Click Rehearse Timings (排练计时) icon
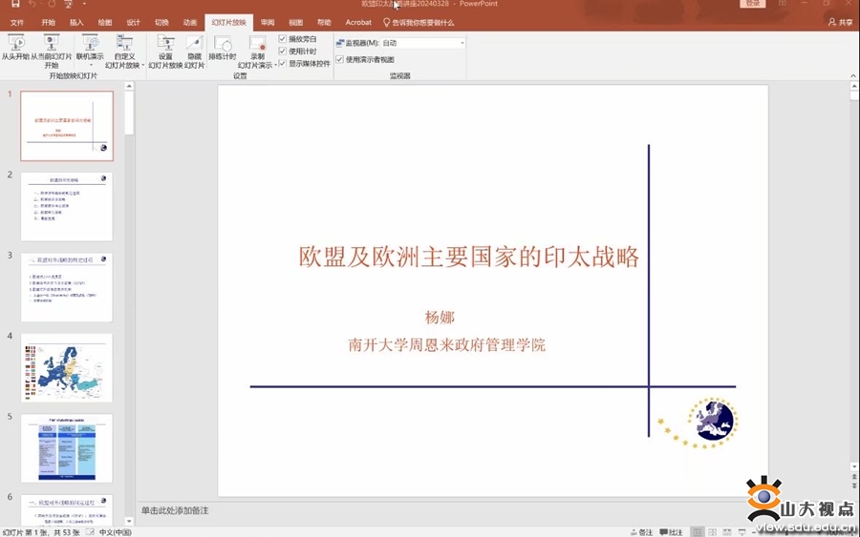Screen dimensions: 860x537 [223, 44]
